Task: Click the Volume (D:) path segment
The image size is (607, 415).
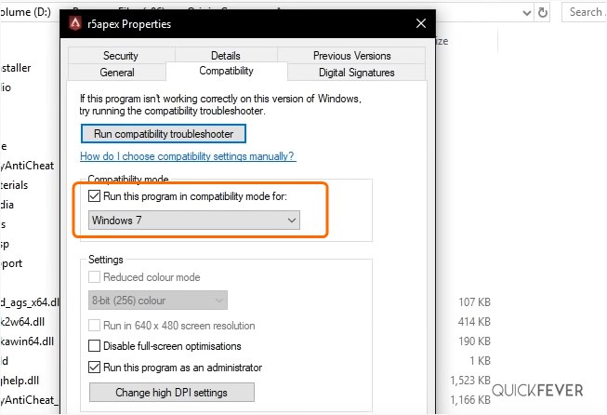Action: [x=25, y=12]
